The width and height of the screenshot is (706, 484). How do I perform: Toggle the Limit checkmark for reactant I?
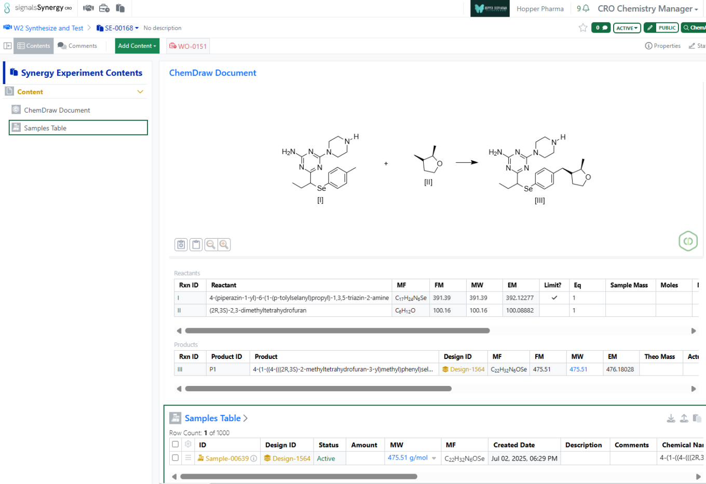[554, 298]
